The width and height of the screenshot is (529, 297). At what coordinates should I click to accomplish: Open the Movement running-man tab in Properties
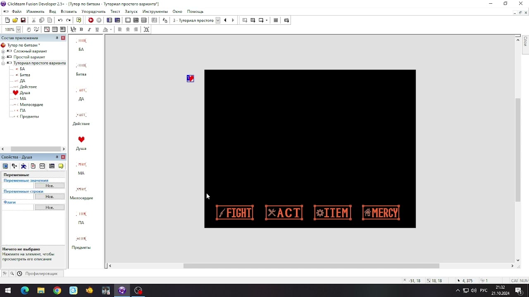pos(24,166)
